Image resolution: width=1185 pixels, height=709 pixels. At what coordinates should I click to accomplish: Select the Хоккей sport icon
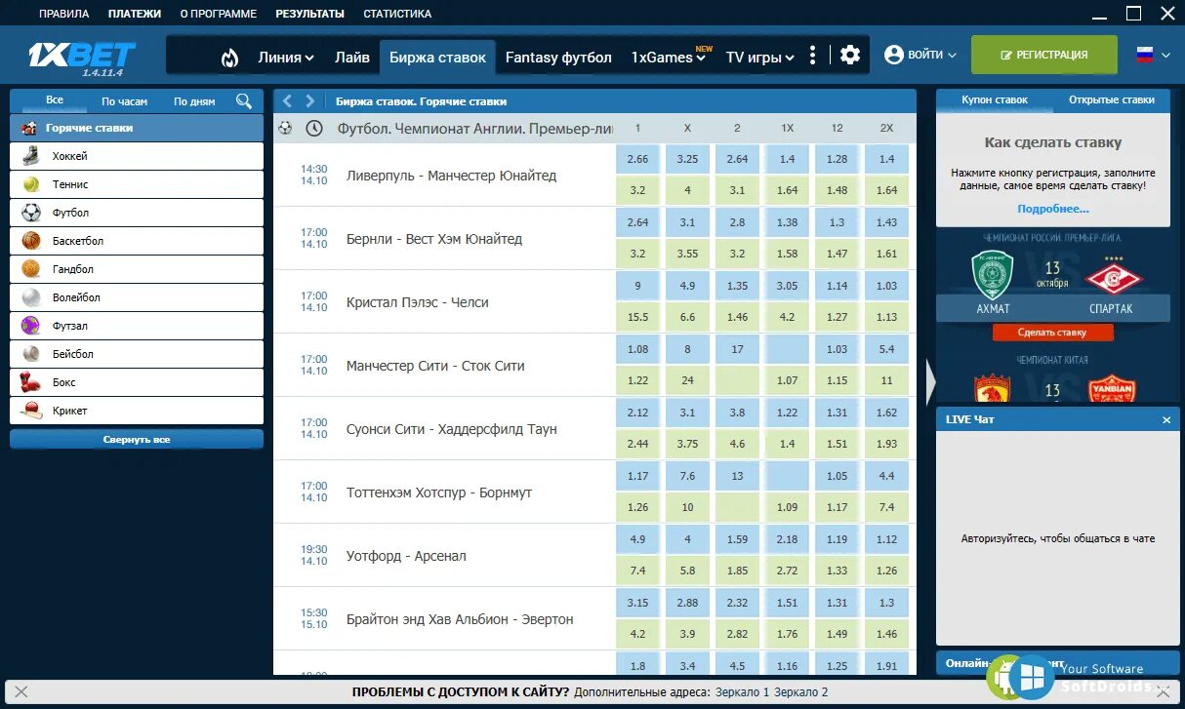(32, 156)
